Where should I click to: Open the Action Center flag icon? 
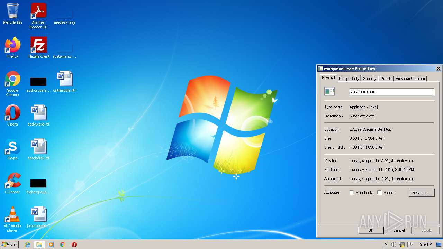coord(410,245)
